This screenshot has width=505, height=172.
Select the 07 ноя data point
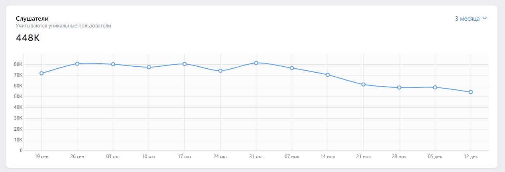pyautogui.click(x=292, y=68)
